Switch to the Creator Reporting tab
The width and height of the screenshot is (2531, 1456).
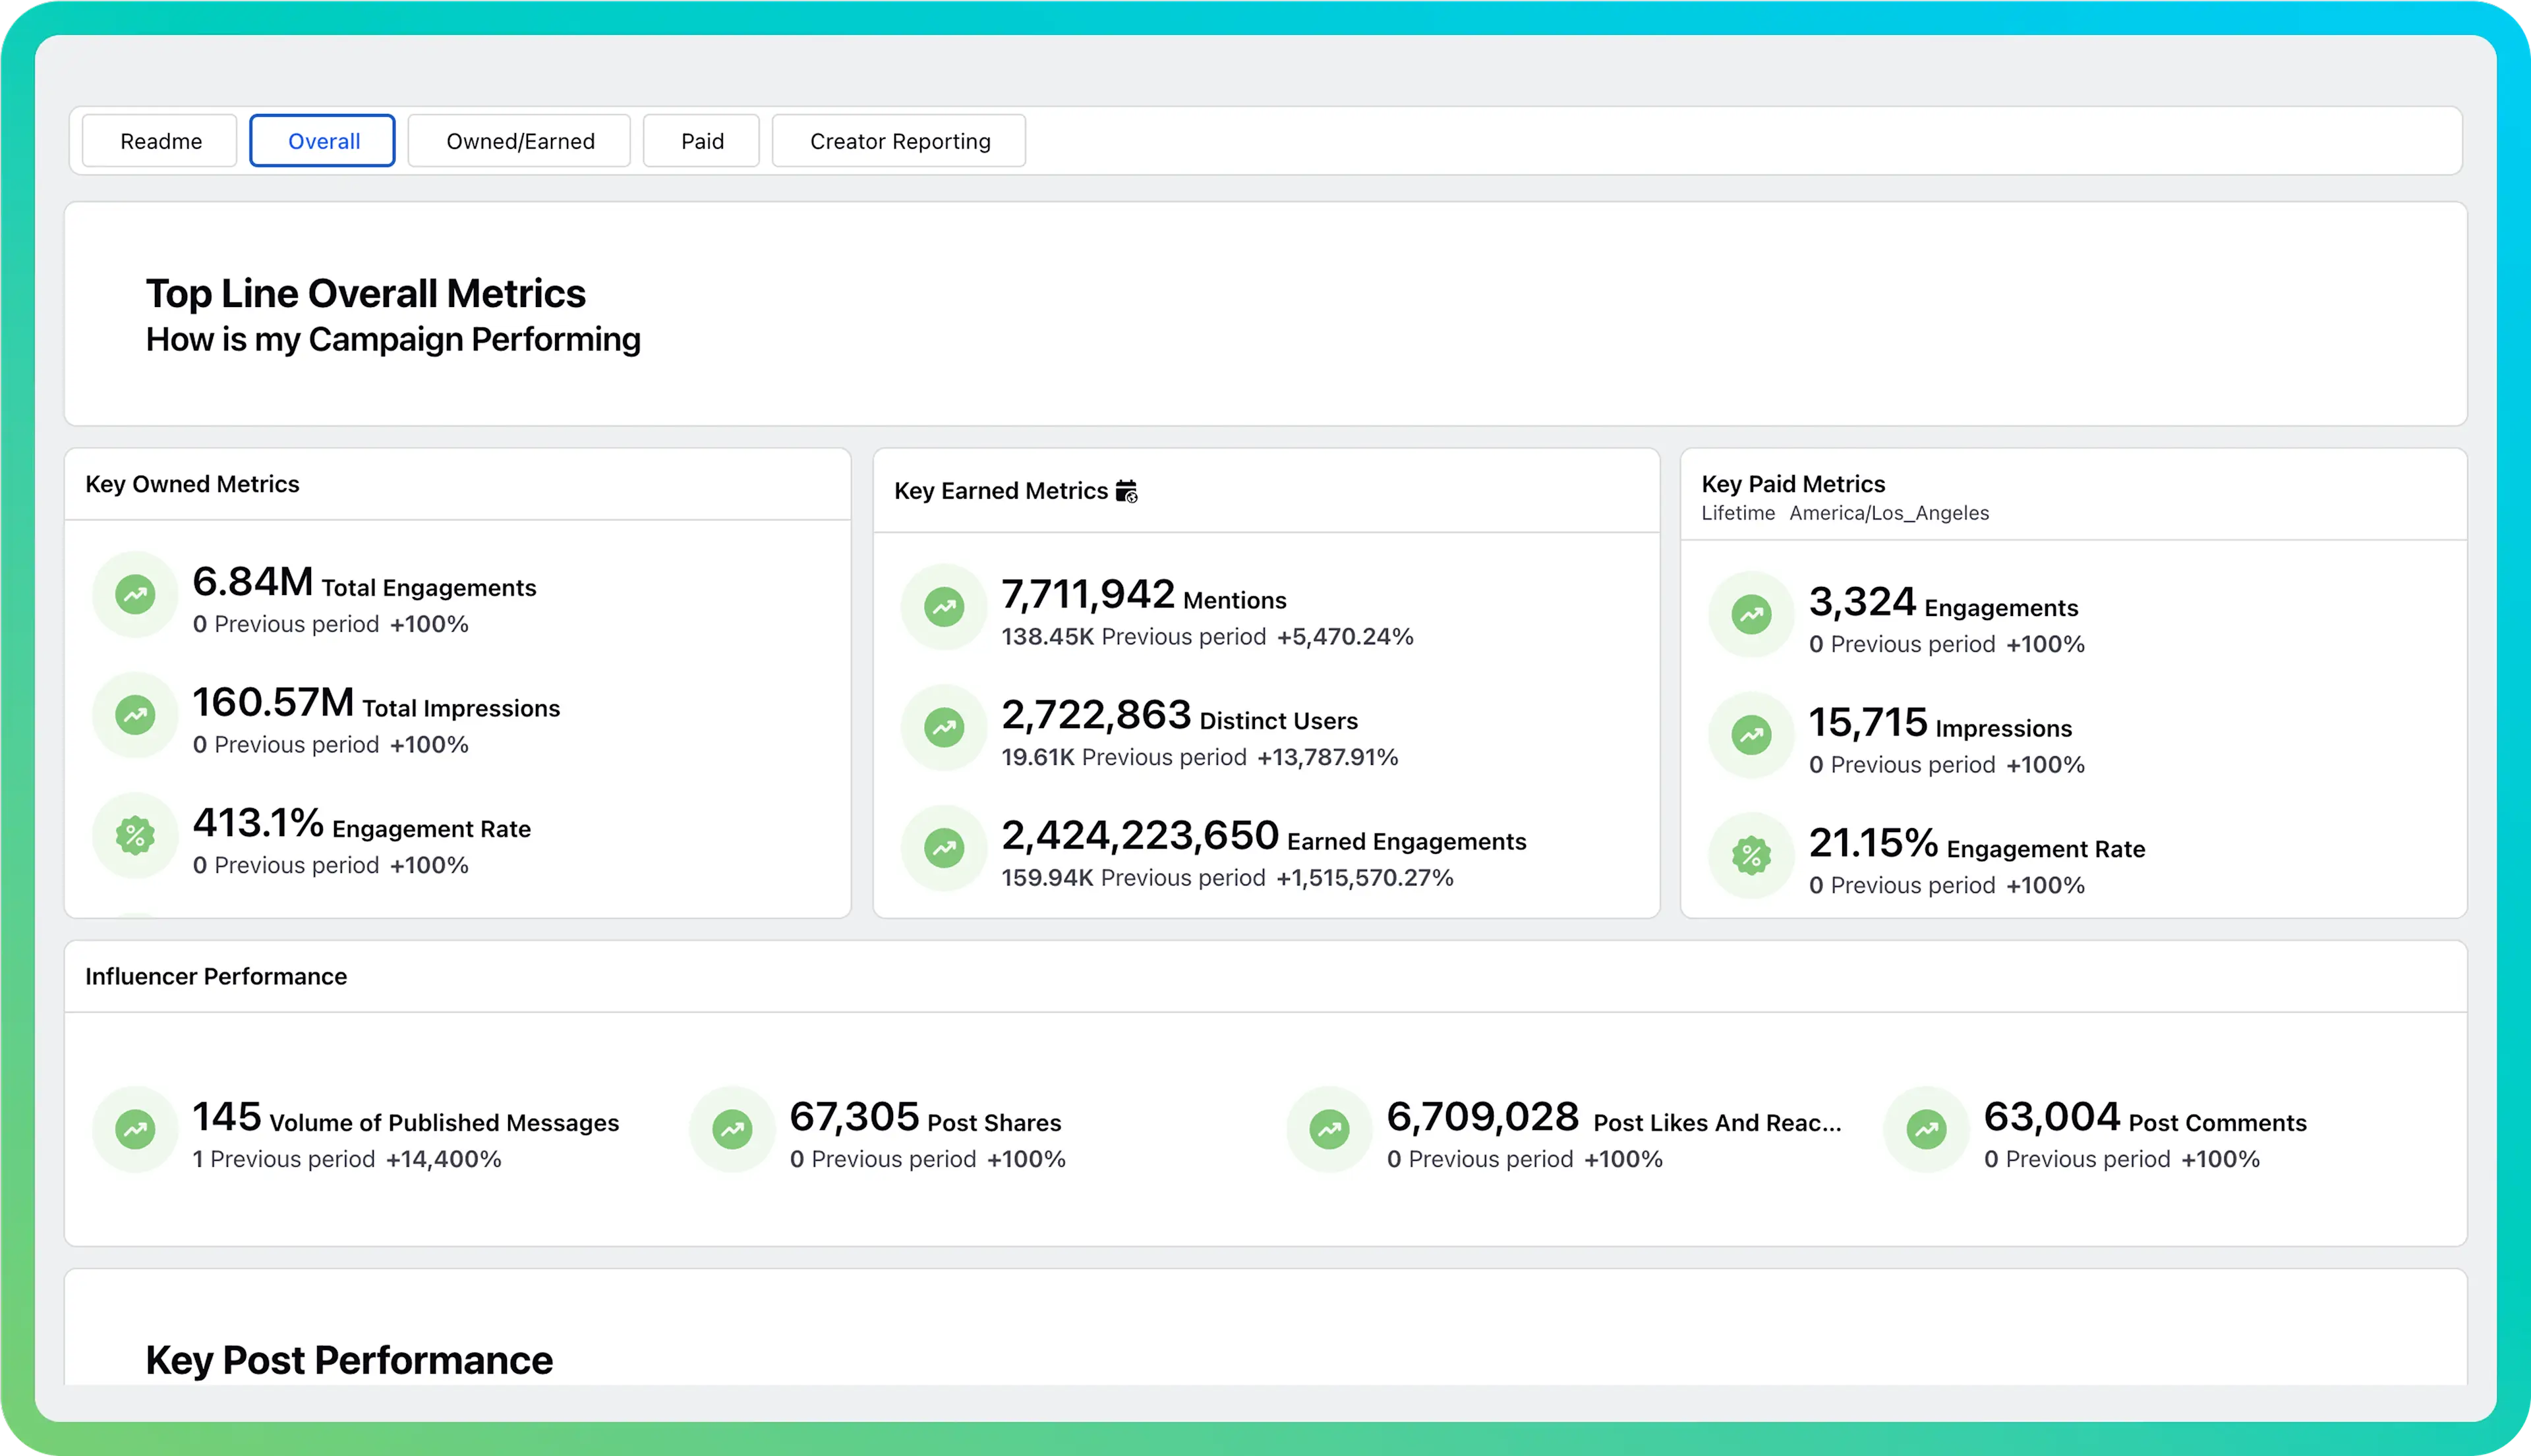[x=898, y=140]
